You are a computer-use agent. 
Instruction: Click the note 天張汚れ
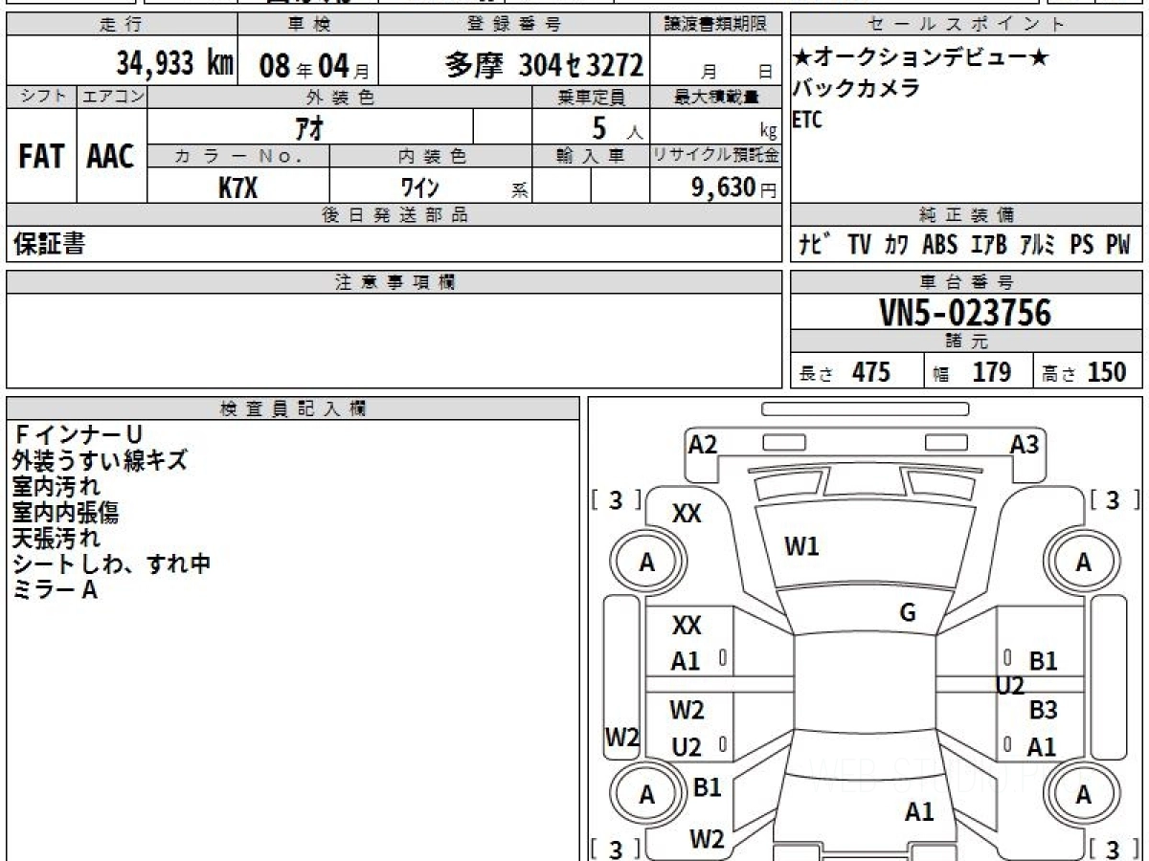pyautogui.click(x=57, y=539)
